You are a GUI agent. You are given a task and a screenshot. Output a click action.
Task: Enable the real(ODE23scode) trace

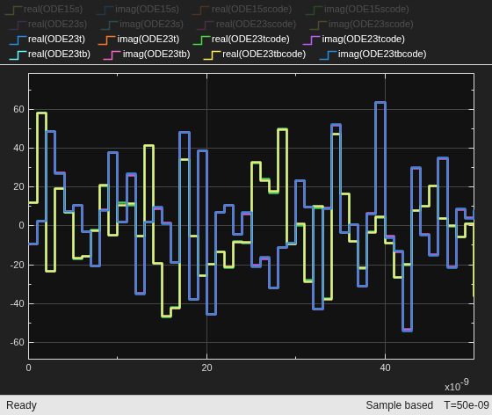[x=246, y=24]
